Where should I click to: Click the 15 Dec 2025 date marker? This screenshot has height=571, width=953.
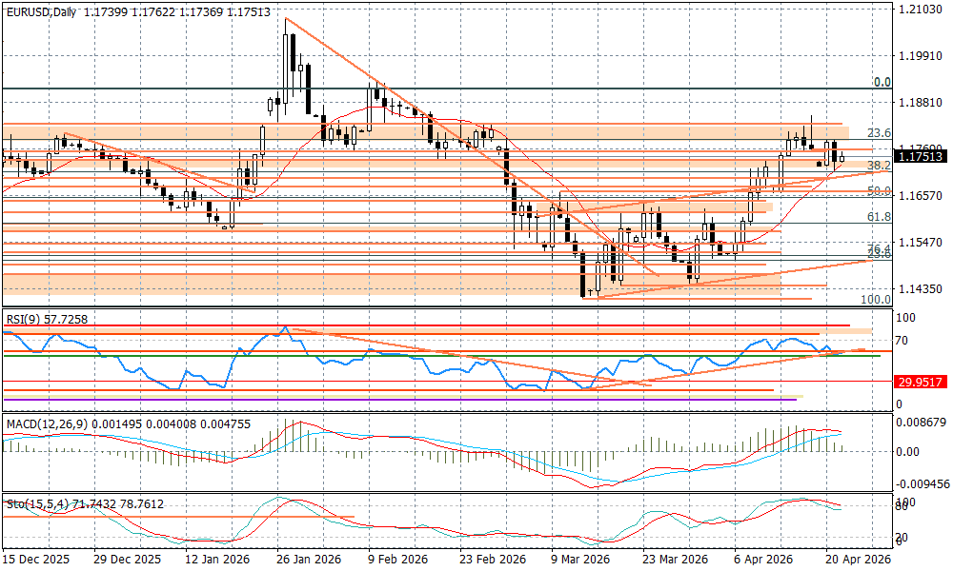point(36,561)
